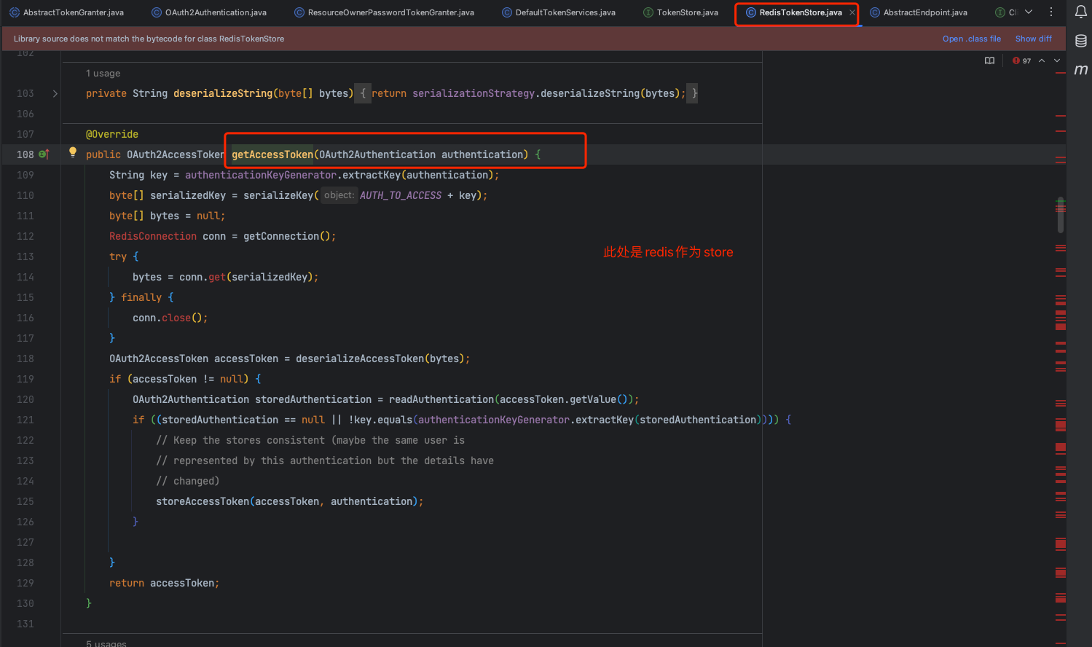The image size is (1092, 647).
Task: Toggle Reader Mode book icon
Action: point(989,60)
